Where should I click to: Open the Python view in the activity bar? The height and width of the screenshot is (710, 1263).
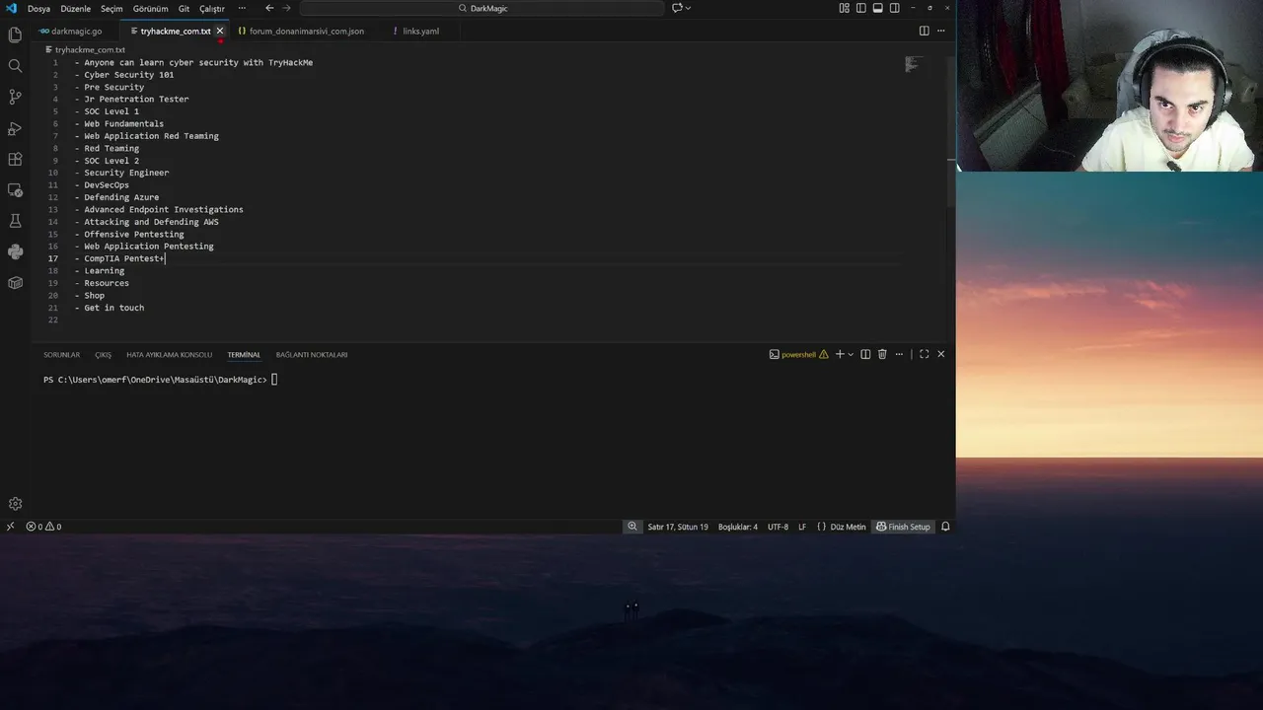[x=15, y=252]
